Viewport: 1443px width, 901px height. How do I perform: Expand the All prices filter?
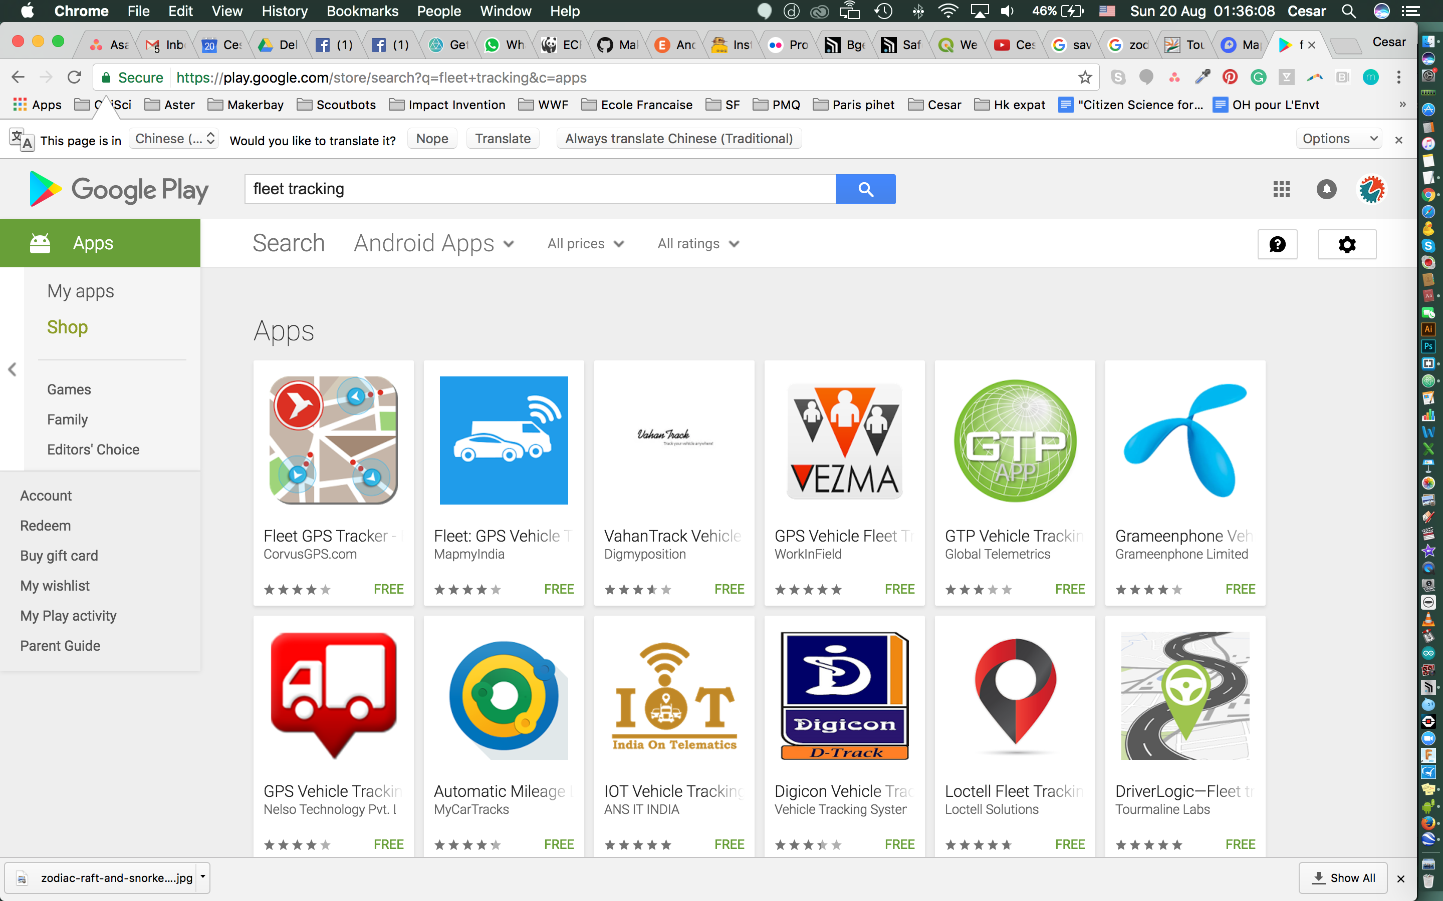pyautogui.click(x=586, y=244)
